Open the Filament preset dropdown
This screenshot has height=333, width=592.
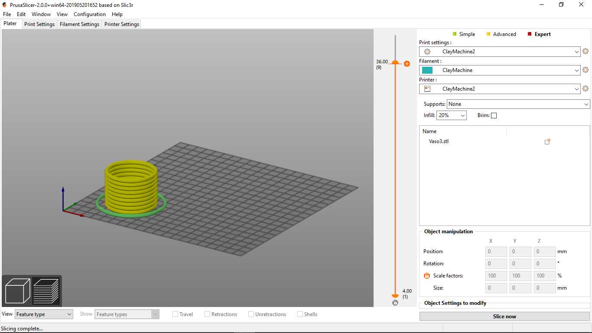[500, 70]
